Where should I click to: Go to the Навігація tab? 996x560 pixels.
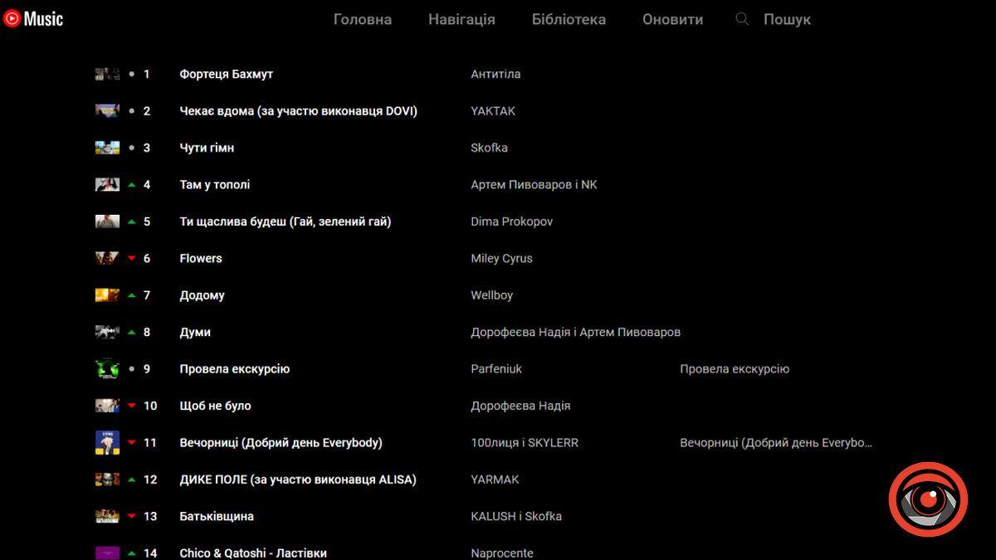[x=461, y=19]
